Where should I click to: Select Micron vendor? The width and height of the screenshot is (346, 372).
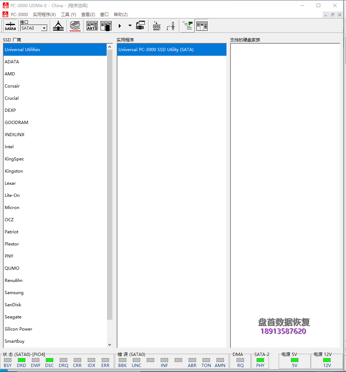(55, 207)
